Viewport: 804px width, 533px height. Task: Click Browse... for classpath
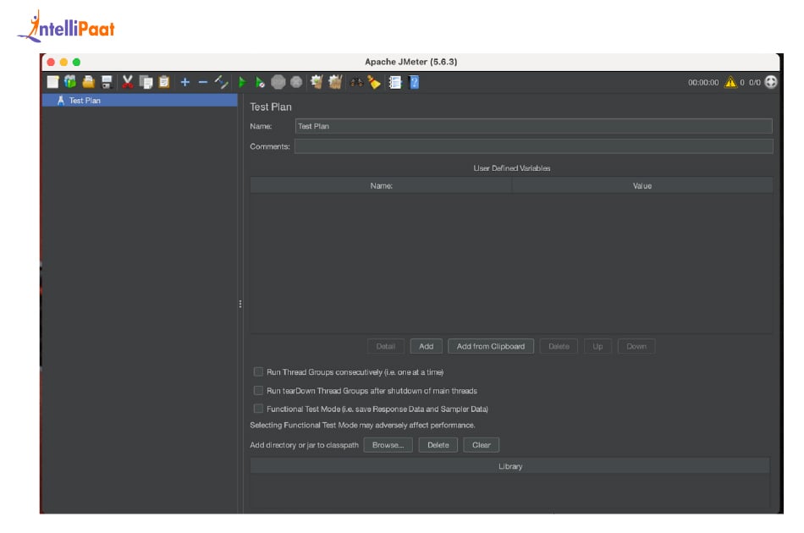point(388,445)
